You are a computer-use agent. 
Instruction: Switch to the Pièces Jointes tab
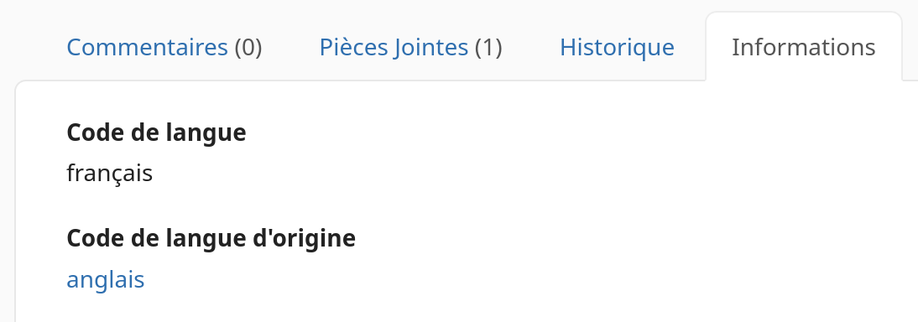(410, 47)
